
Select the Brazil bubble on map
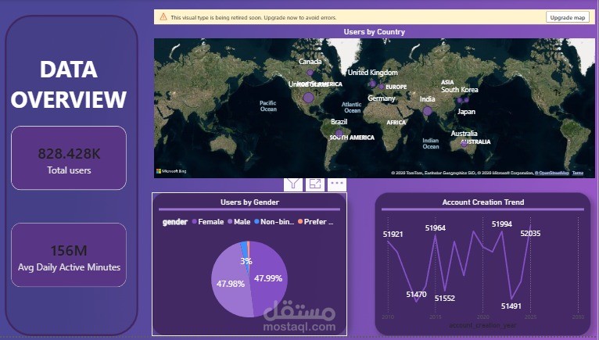(339, 133)
